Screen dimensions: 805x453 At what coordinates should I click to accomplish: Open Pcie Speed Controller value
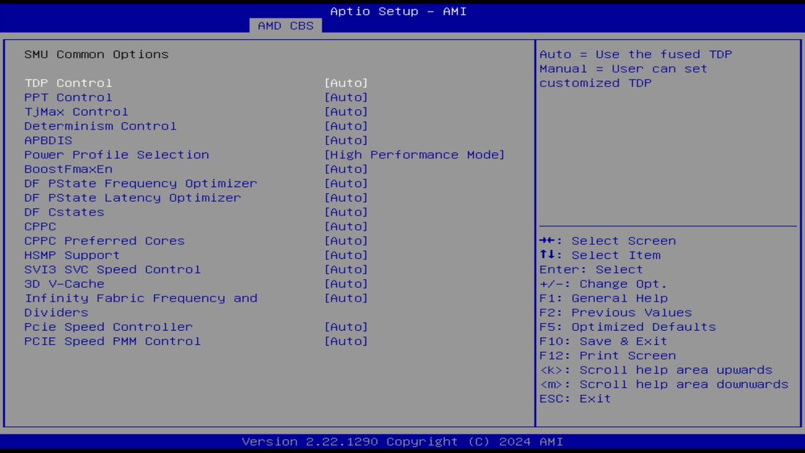click(x=346, y=327)
